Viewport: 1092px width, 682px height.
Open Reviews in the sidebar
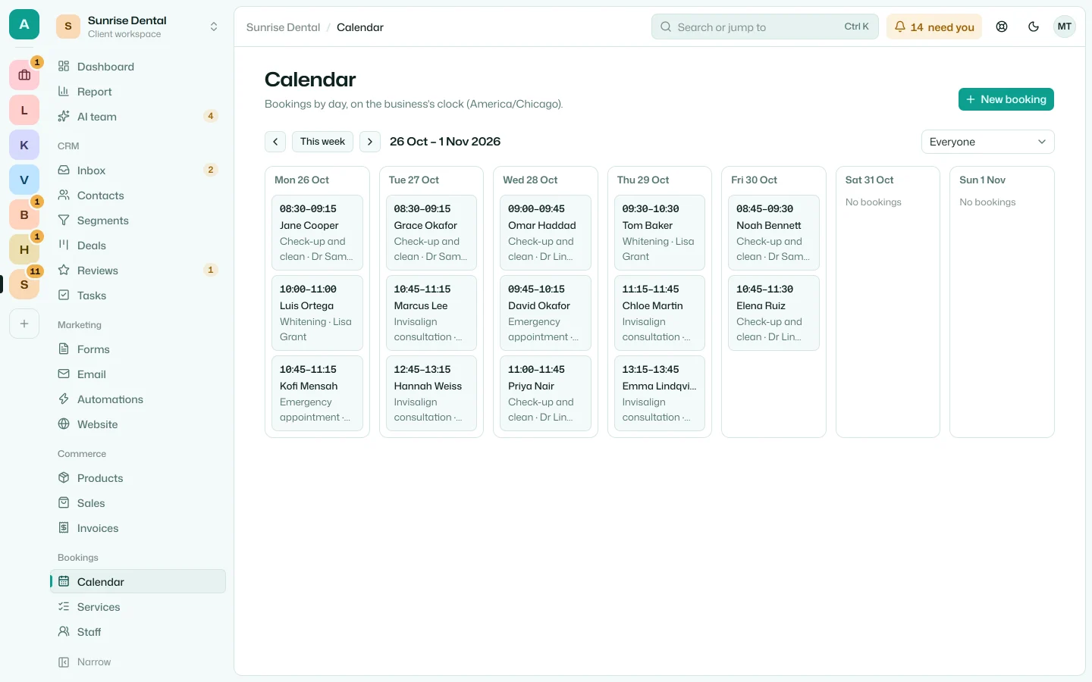coord(138,271)
